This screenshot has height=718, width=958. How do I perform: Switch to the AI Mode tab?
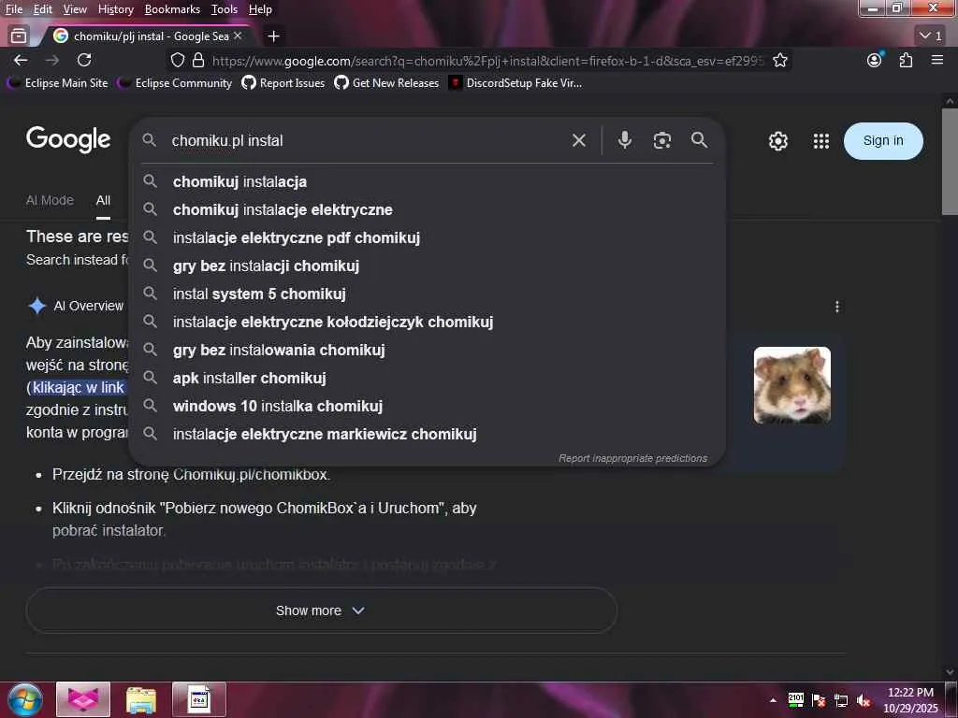click(x=50, y=200)
